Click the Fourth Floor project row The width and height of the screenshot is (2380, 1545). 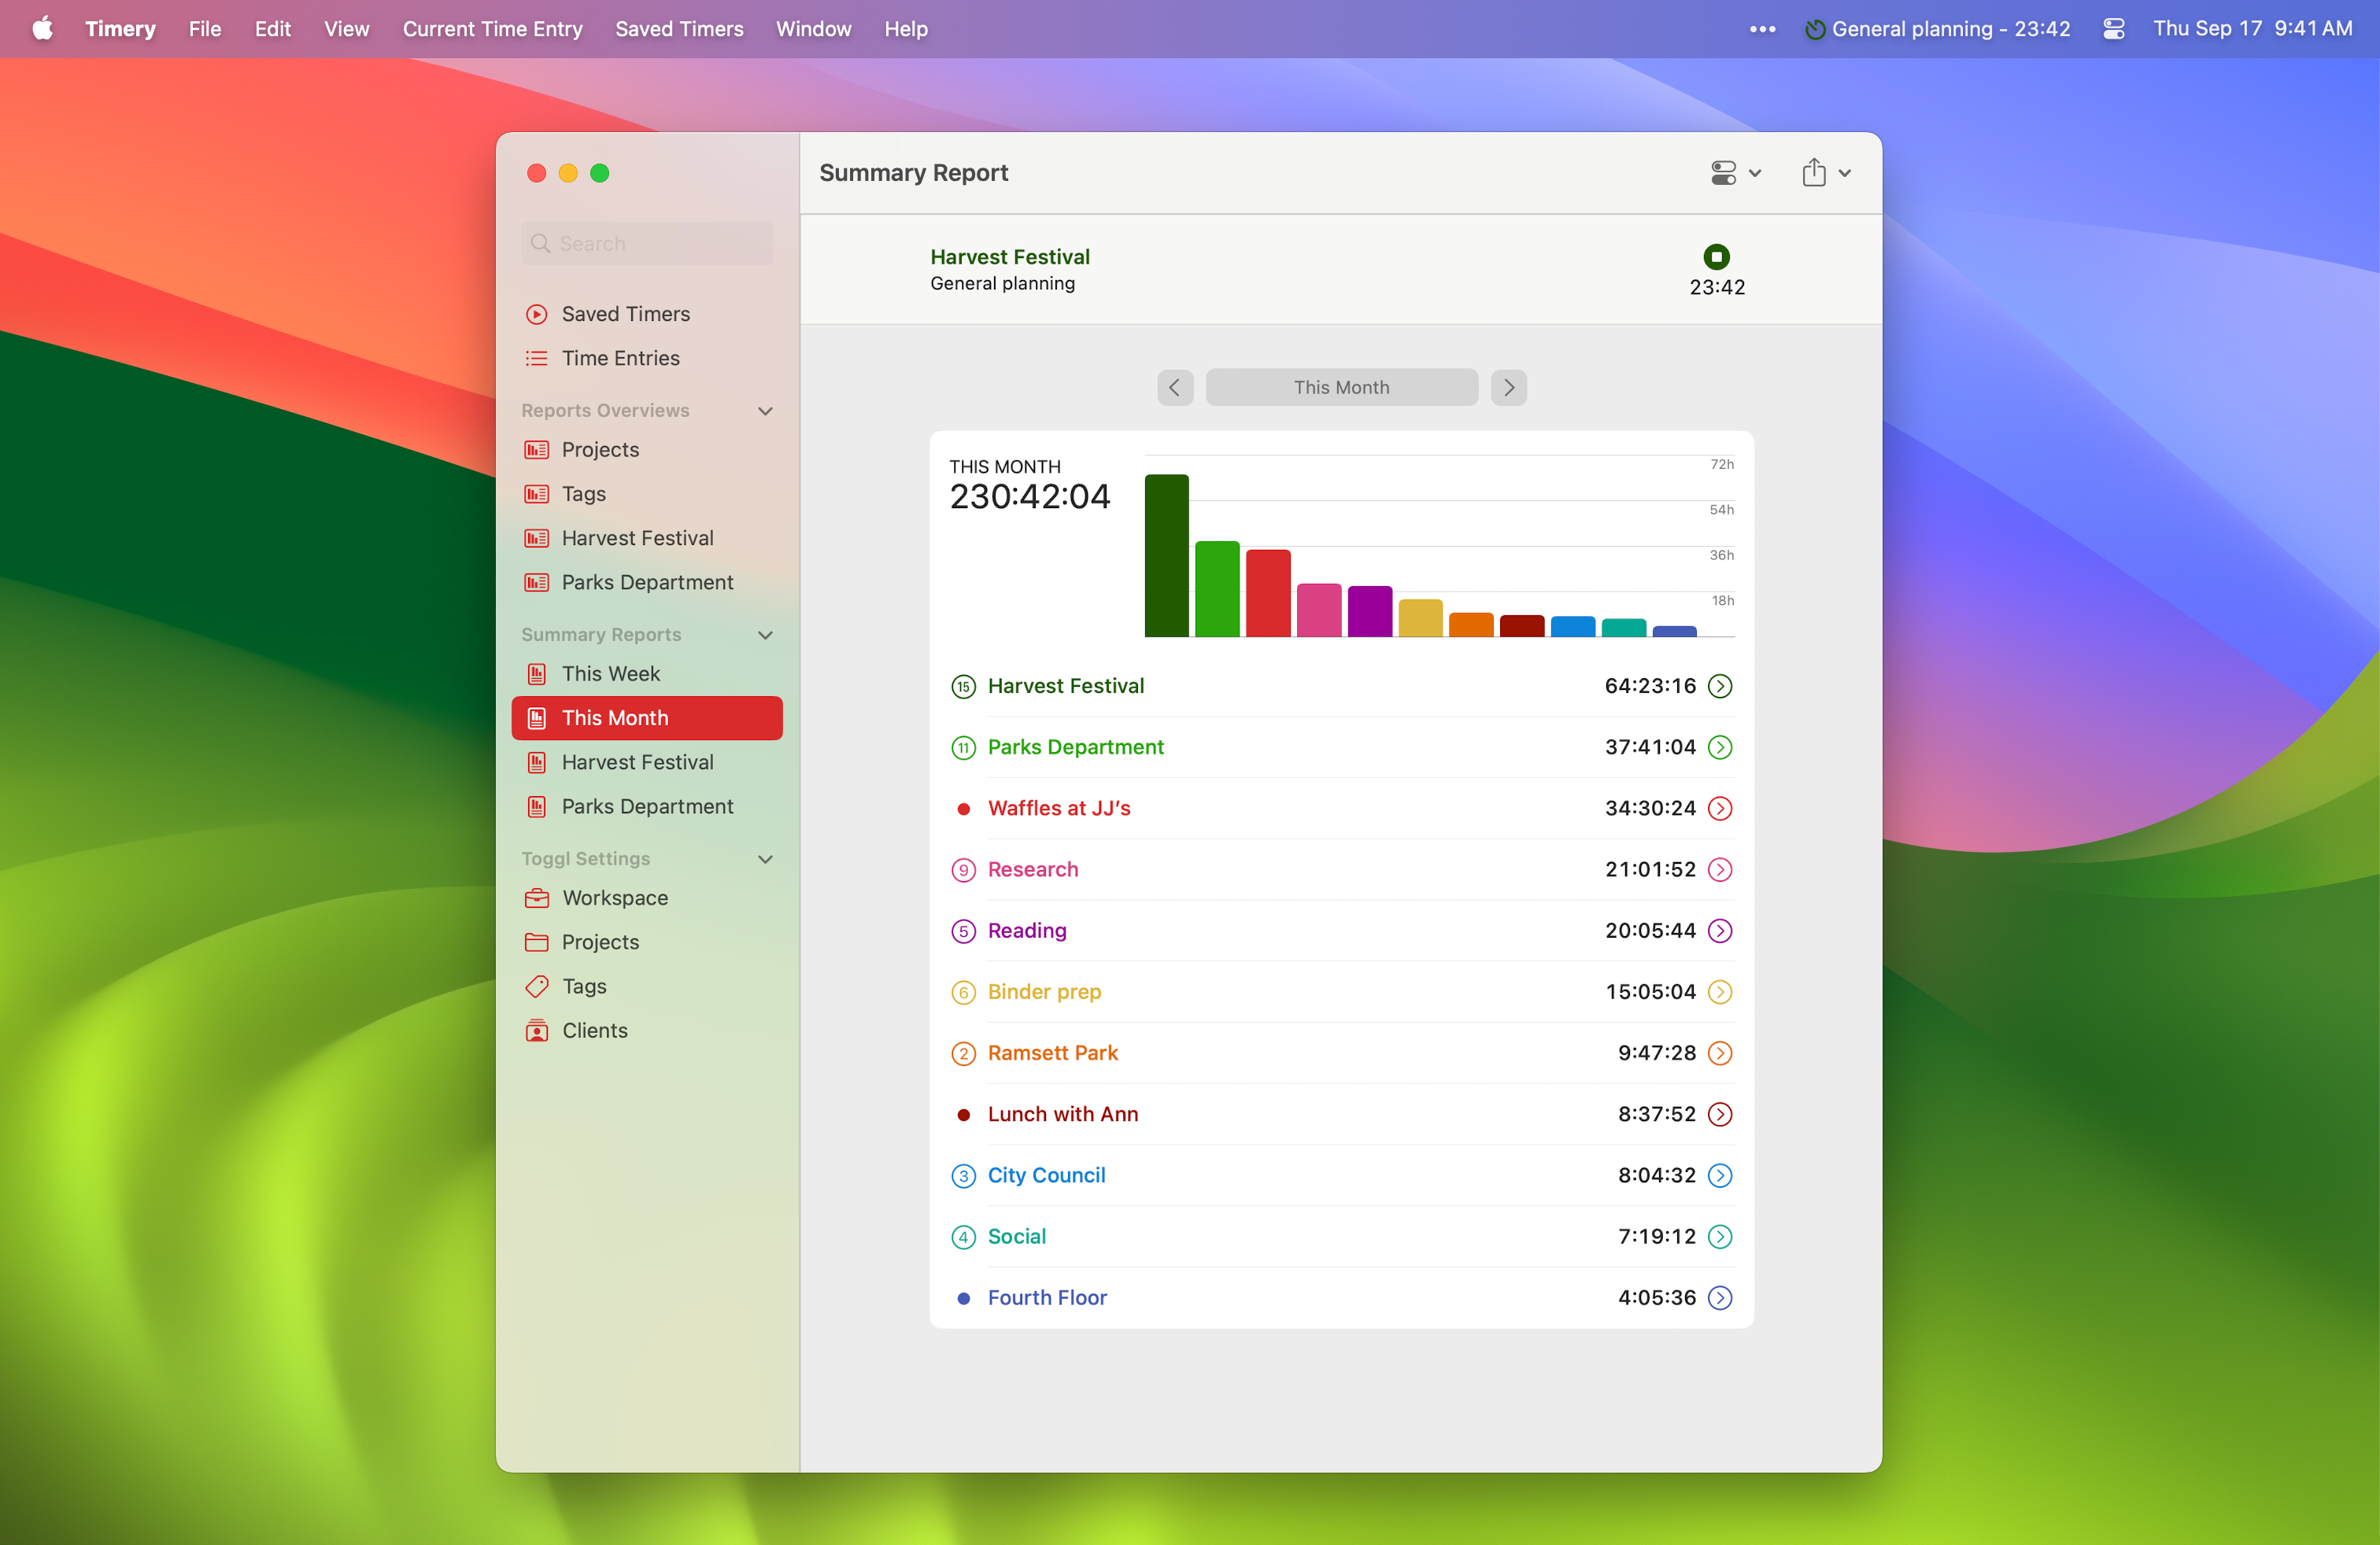tap(1341, 1297)
